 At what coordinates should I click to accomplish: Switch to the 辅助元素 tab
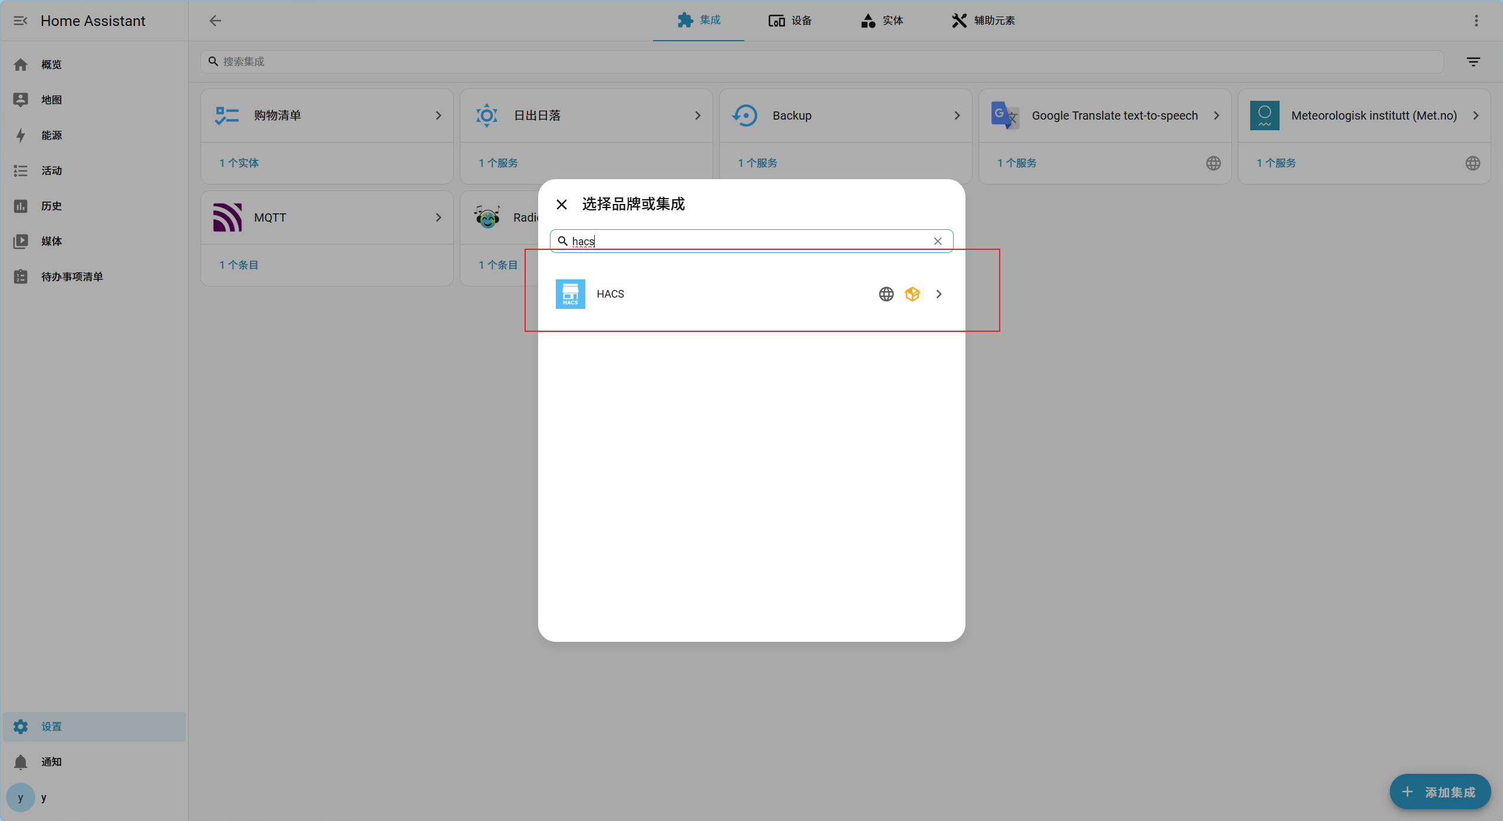click(x=983, y=21)
